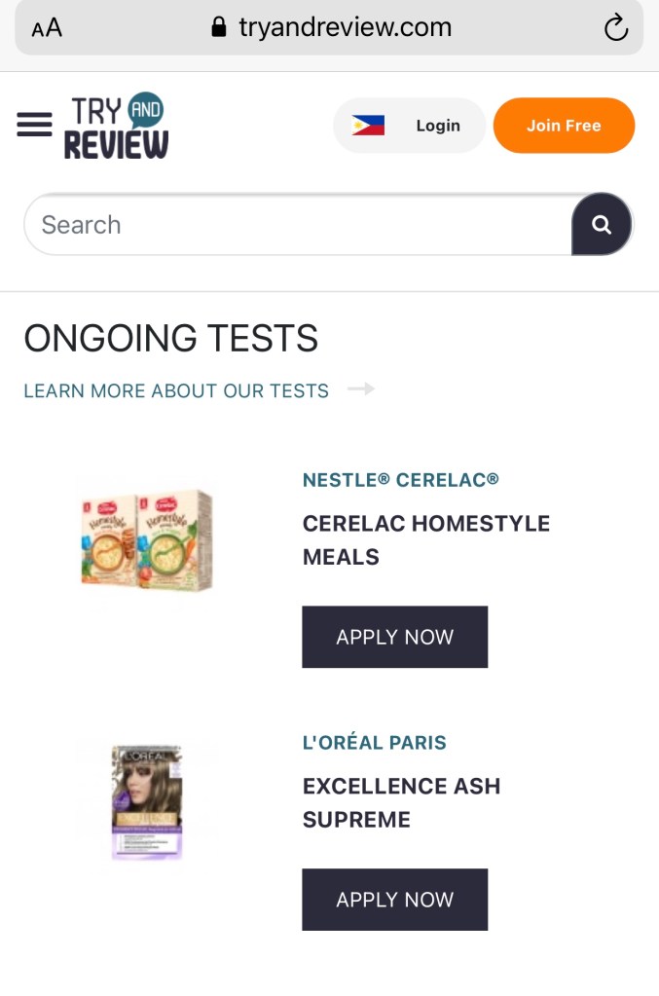
Task: Tap the padlock icon beside the URL
Action: (x=219, y=27)
